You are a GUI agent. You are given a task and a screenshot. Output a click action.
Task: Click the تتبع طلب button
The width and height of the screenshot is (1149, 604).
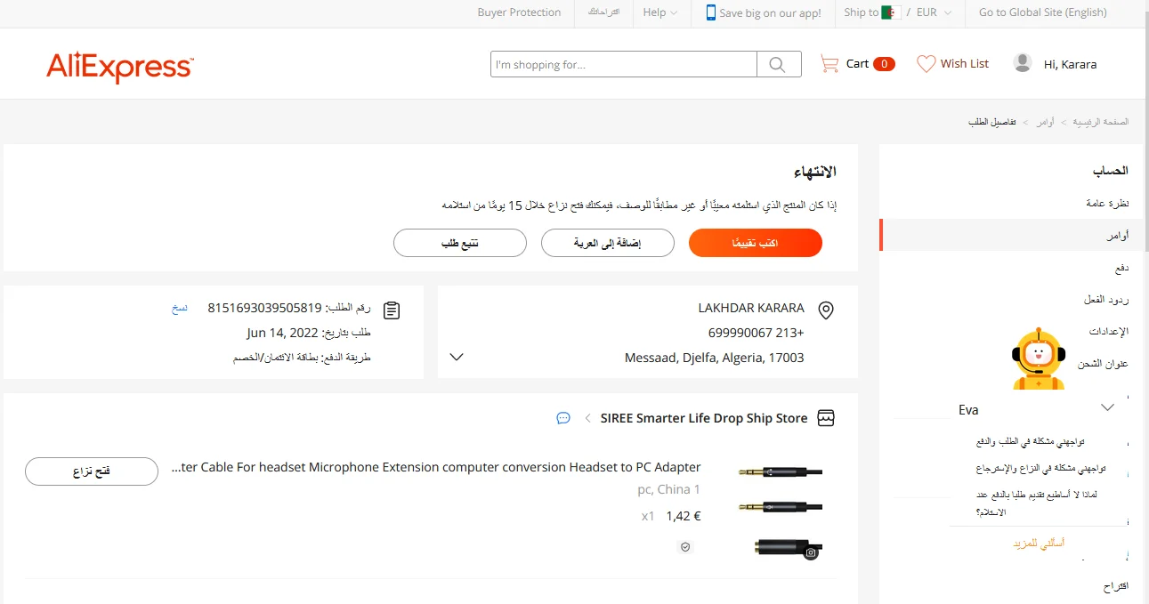click(460, 243)
